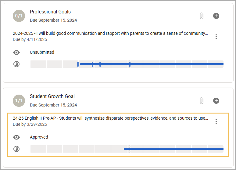Image resolution: width=236 pixels, height=170 pixels.
Task: Open the 2024-2025 parent communication goal
Action: (x=110, y=33)
